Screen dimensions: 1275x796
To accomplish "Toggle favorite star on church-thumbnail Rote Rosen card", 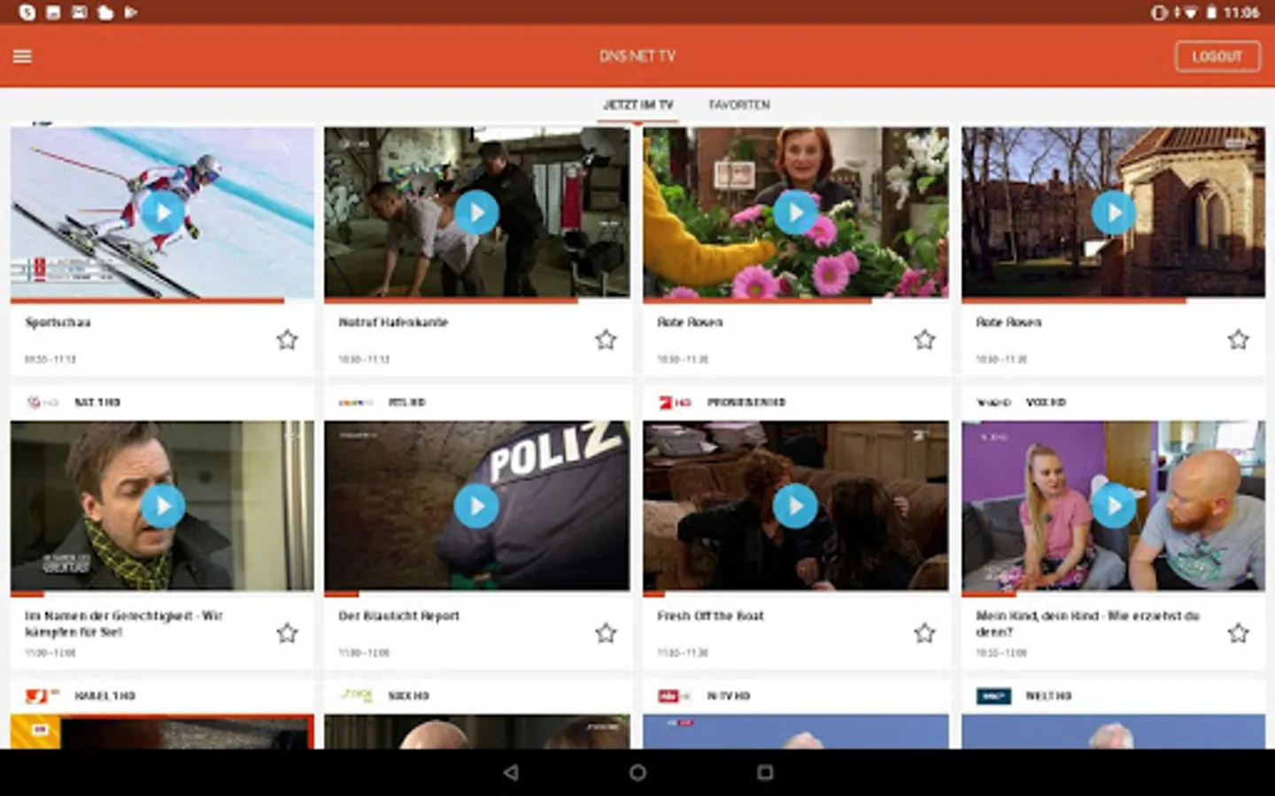I will click(x=1238, y=340).
